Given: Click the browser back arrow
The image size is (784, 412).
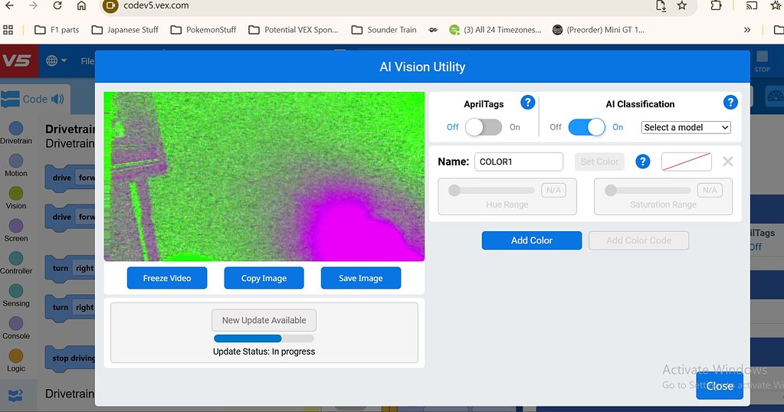Looking at the screenshot, I should click(9, 5).
